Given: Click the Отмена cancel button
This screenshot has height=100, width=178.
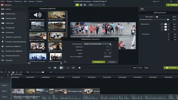Looking at the screenshot, I should pyautogui.click(x=112, y=62).
